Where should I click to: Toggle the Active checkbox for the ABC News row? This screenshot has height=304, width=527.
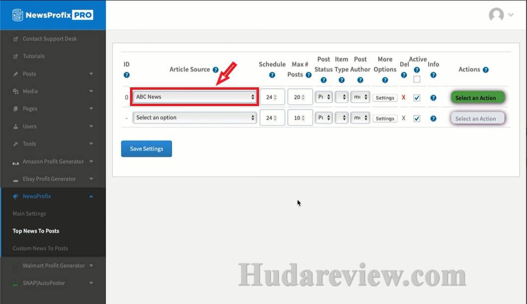pos(417,98)
